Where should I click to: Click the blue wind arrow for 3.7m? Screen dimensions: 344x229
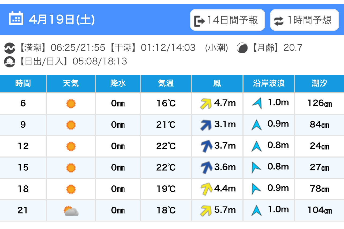[206, 146]
